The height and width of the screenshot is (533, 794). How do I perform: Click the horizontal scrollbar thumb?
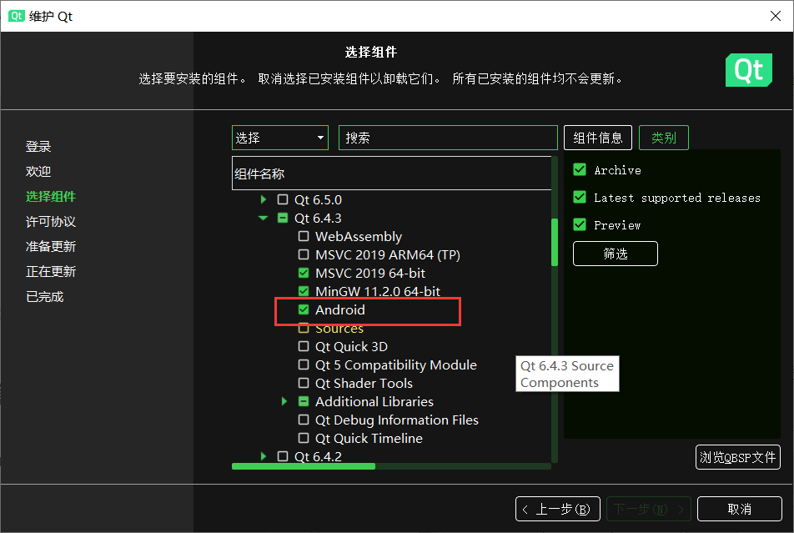(304, 466)
